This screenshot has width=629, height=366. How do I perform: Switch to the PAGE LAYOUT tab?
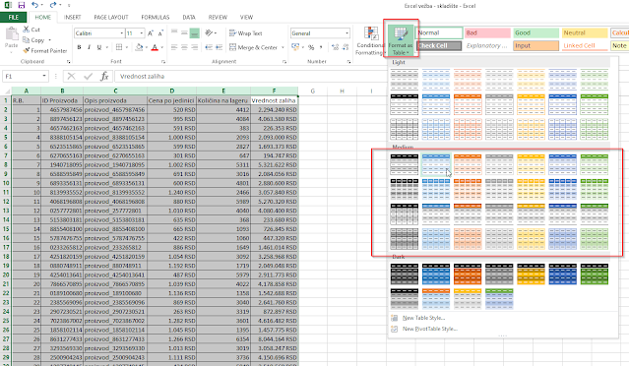point(111,18)
